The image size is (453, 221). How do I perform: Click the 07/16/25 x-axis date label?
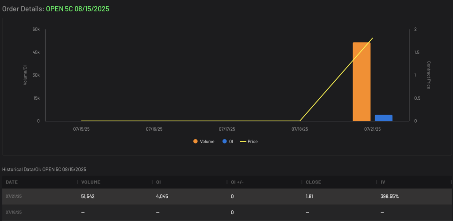click(x=154, y=129)
